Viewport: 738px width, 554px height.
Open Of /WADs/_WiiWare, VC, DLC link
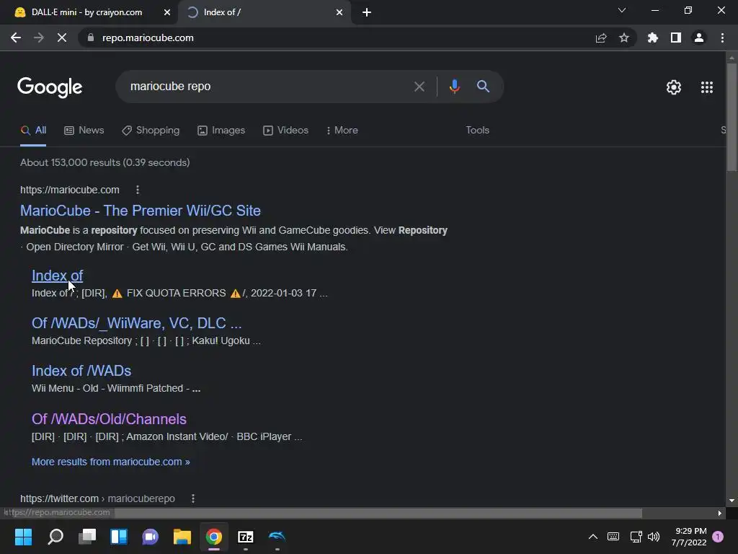click(136, 323)
